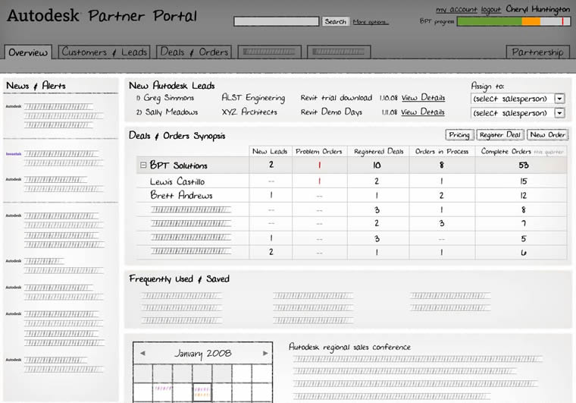Click Cheryl Huntington user name
This screenshot has width=576, height=403.
click(x=537, y=9)
